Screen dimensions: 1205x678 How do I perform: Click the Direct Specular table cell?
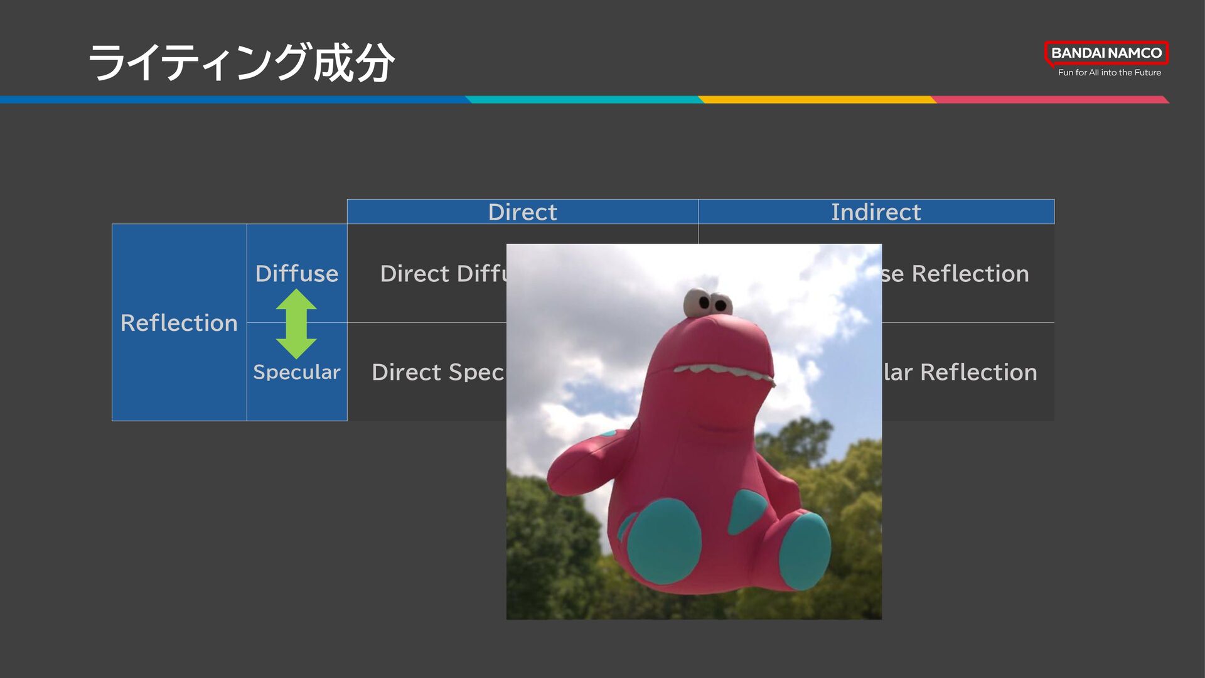[437, 372]
